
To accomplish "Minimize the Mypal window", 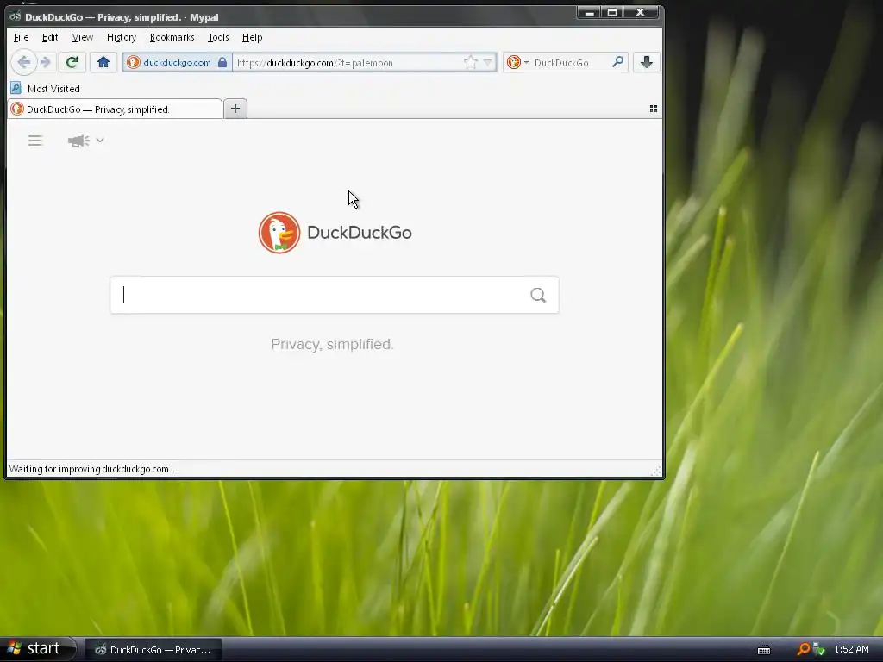I will [589, 12].
